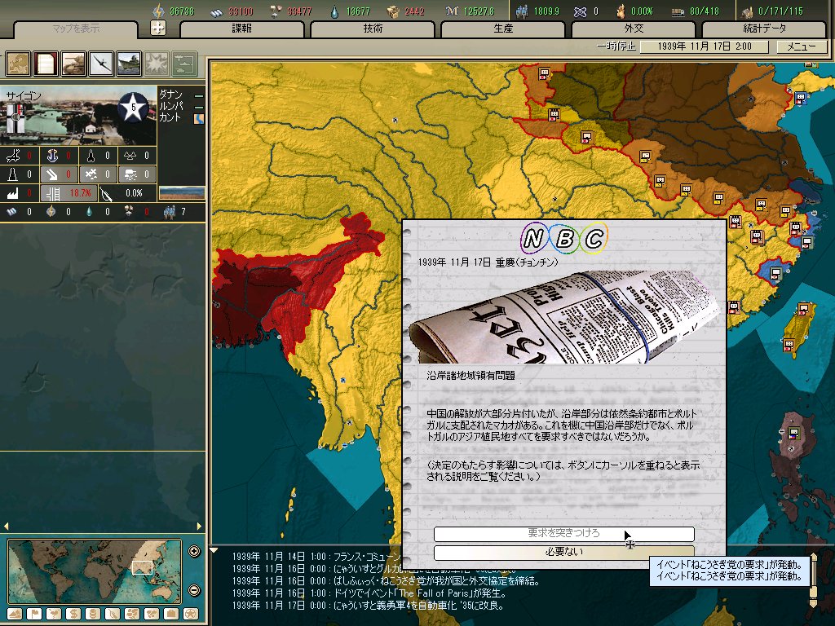Zoom in the minimap with plus
Image resolution: width=835 pixels, height=626 pixels.
click(x=194, y=552)
